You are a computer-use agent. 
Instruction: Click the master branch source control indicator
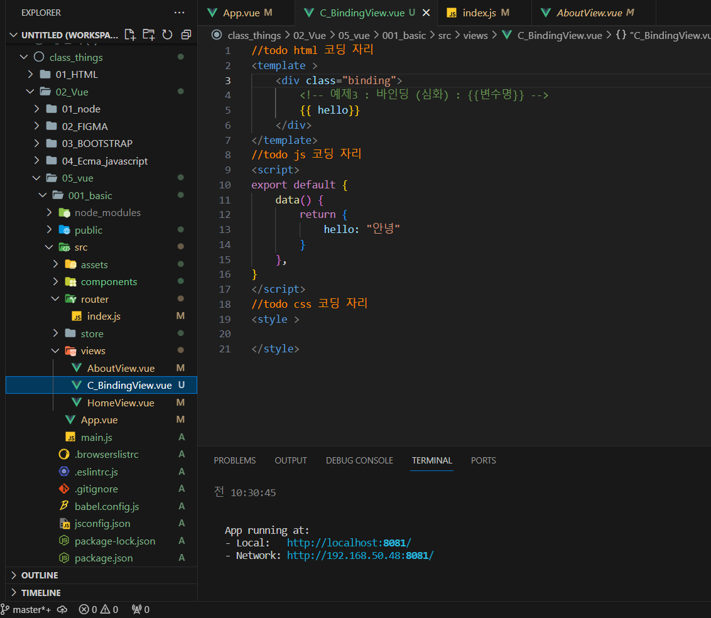click(x=27, y=609)
